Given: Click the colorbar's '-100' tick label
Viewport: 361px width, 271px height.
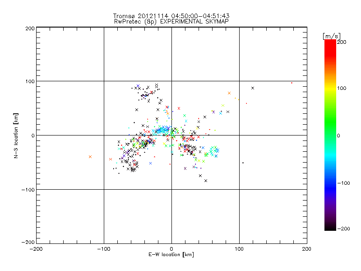Looking at the screenshot, I should pos(343,183).
